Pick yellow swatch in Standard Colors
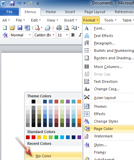 45,137
